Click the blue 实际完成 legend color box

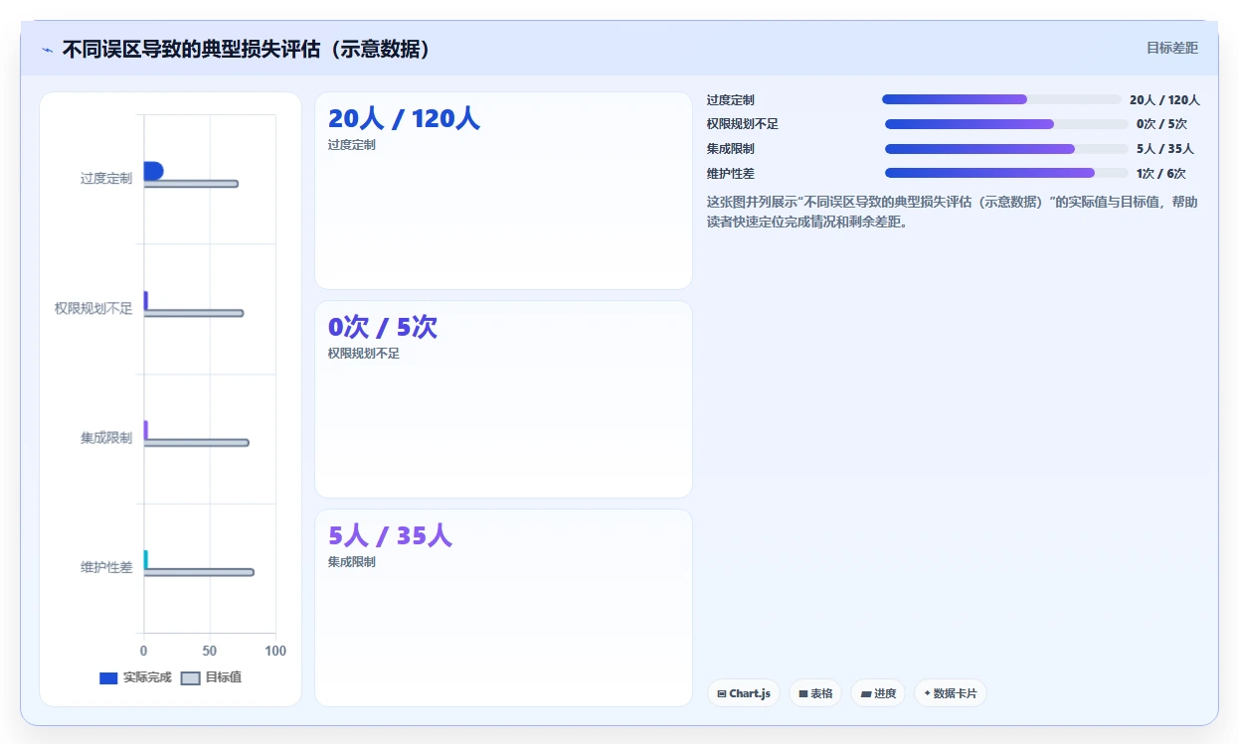(x=108, y=678)
